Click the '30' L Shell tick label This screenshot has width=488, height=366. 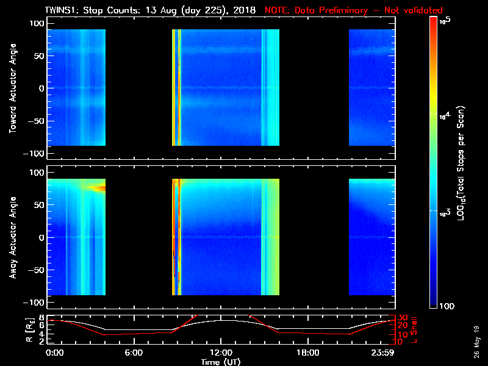point(403,318)
